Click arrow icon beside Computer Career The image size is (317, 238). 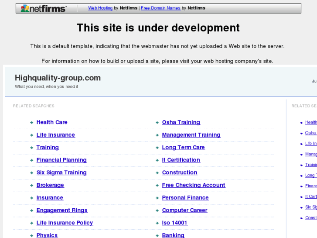[157, 210]
